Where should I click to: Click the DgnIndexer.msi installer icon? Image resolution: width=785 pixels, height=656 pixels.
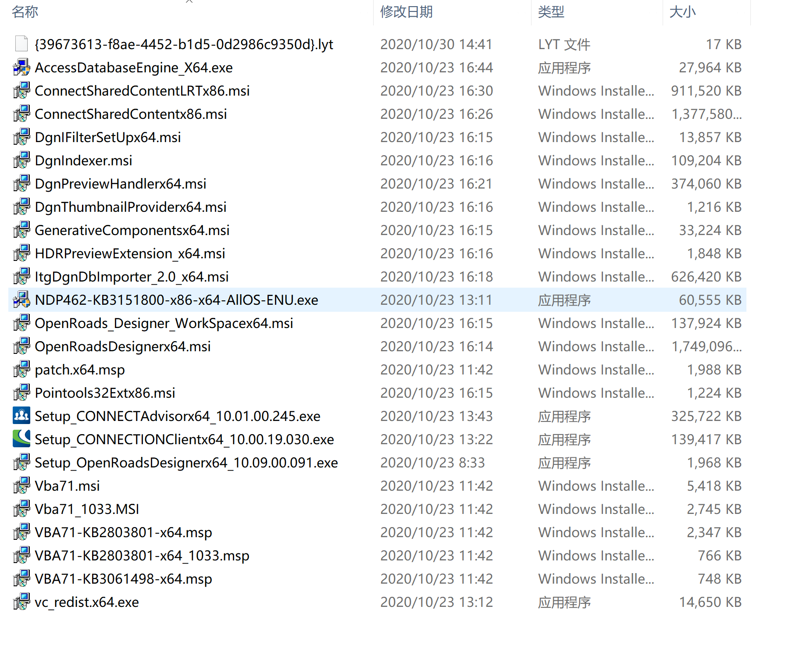[21, 160]
